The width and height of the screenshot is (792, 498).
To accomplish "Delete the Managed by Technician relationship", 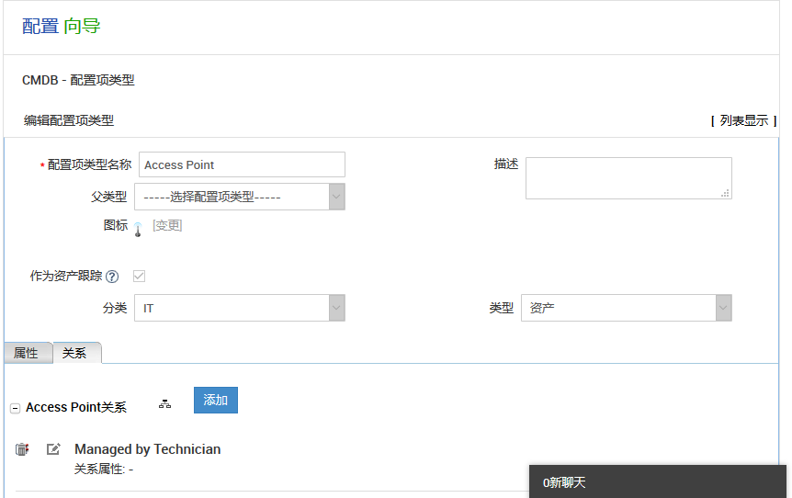I will [x=22, y=449].
